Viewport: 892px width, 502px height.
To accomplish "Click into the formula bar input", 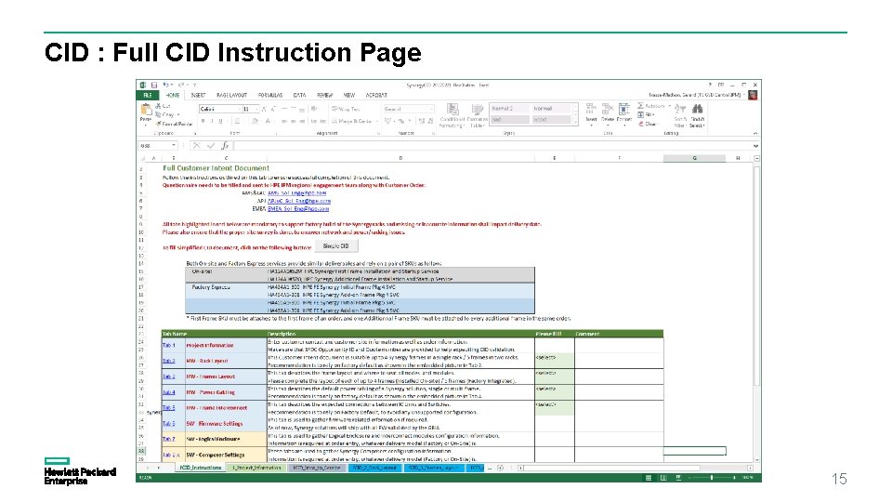I will 492,146.
